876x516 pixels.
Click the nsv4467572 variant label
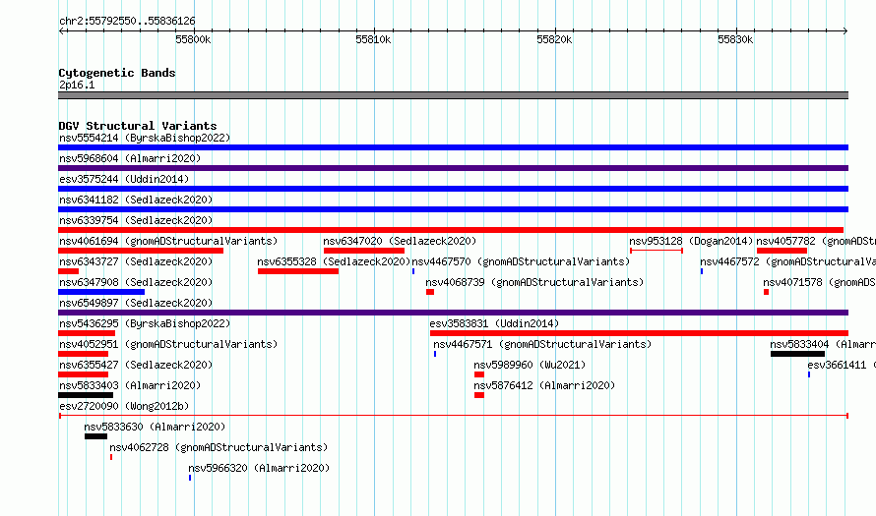coord(787,261)
